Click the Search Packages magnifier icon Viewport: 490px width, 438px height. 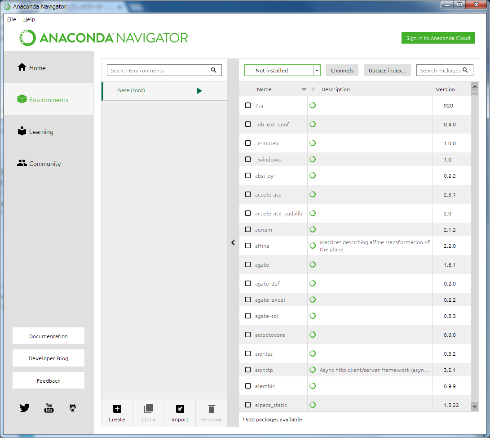[465, 70]
